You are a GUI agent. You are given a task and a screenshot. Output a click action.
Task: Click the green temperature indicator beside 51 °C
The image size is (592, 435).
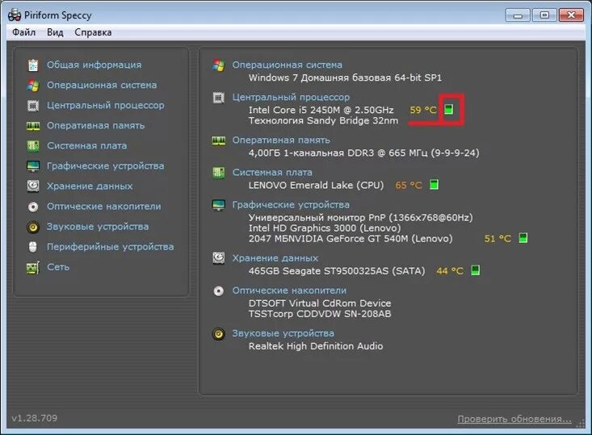[523, 238]
